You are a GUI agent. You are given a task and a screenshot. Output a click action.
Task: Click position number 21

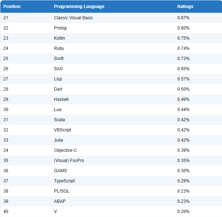6,18
